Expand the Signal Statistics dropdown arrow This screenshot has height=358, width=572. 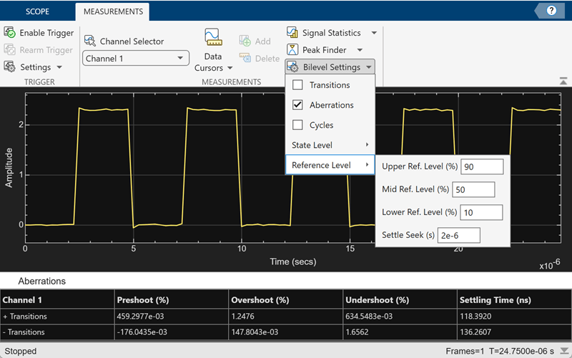tap(374, 33)
